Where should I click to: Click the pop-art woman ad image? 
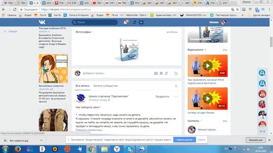click(53, 69)
